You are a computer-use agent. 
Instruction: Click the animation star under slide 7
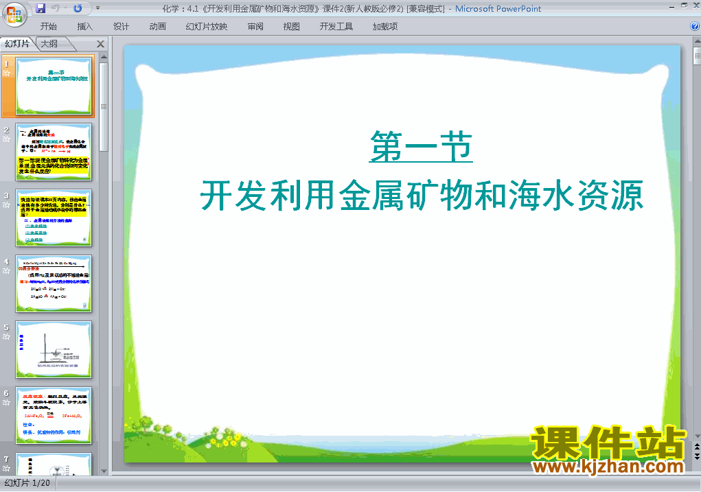6,468
